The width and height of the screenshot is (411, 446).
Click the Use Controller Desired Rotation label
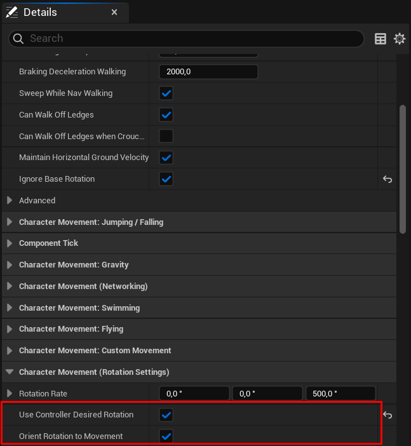coord(76,415)
